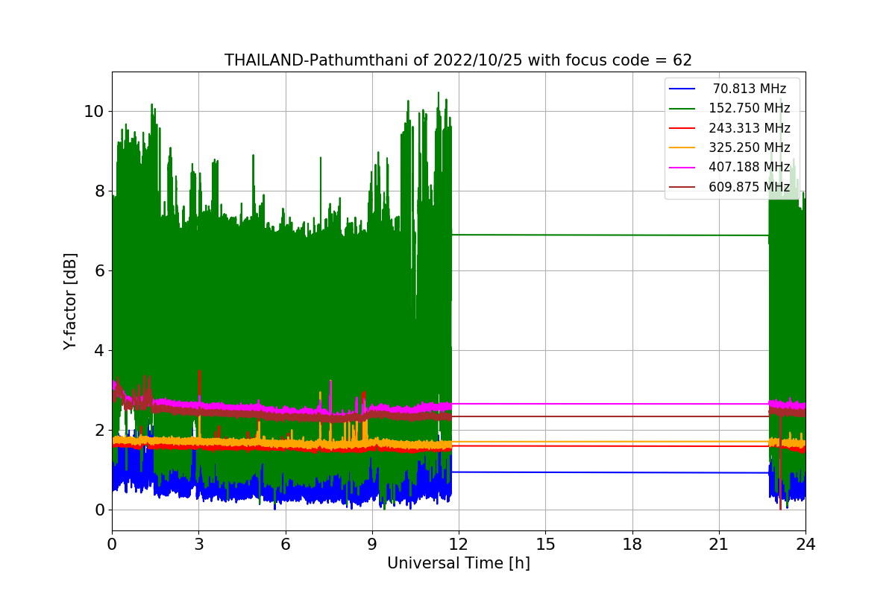Click y-axis tick label 10
The image size is (895, 596).
tap(94, 112)
